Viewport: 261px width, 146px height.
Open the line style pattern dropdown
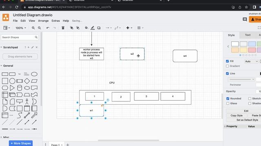pyautogui.click(x=241, y=79)
